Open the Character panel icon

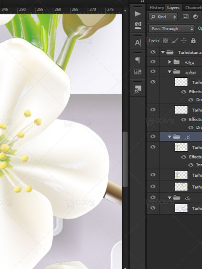[x=138, y=43]
